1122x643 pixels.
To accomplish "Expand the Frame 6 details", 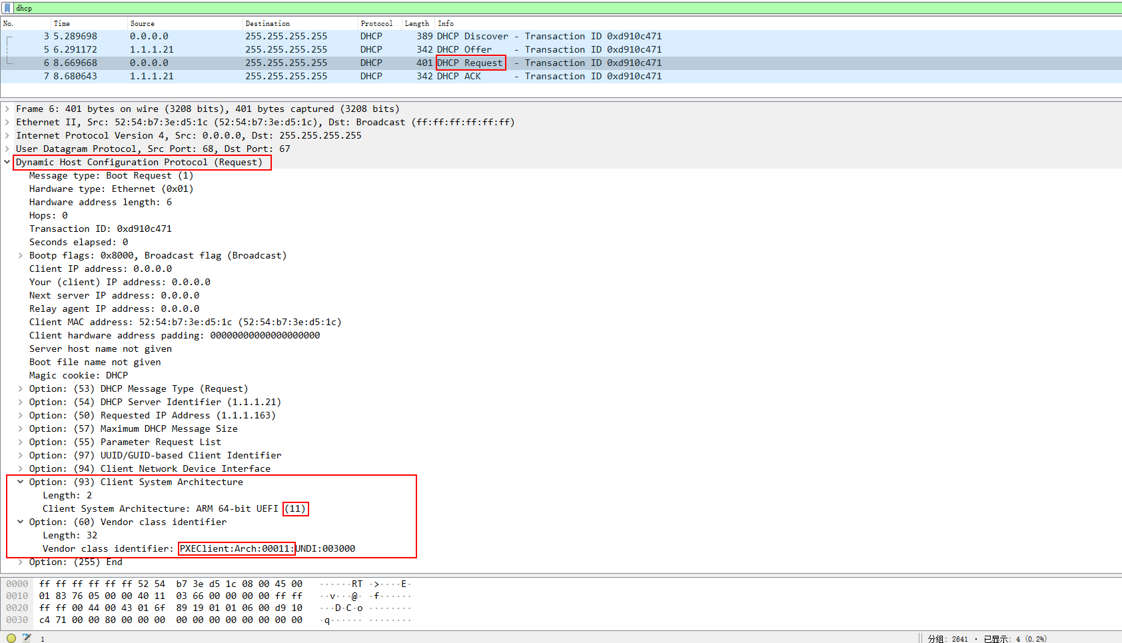I will (7, 109).
